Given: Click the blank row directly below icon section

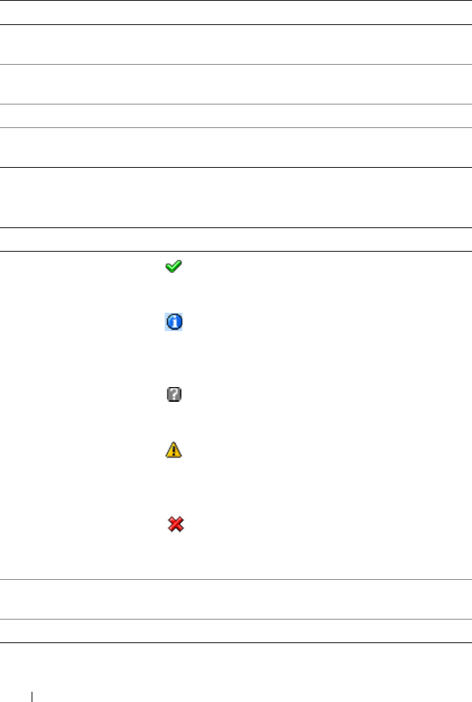Looking at the screenshot, I should click(236, 600).
